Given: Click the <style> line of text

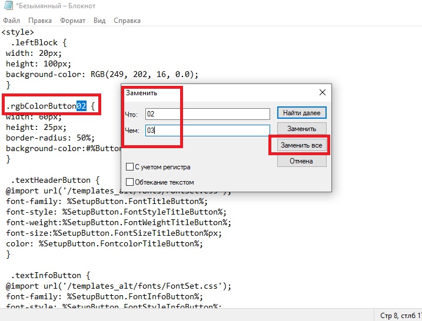Looking at the screenshot, I should [18, 32].
